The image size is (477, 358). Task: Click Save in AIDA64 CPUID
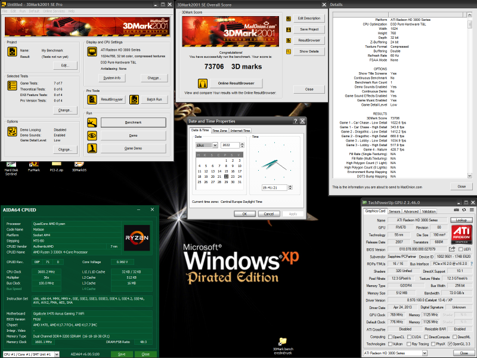(122, 354)
